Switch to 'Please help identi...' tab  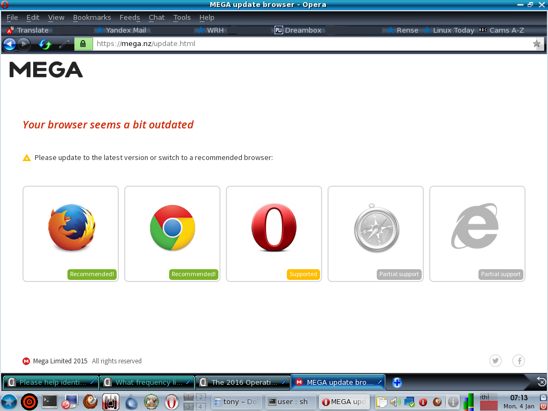tap(51, 382)
